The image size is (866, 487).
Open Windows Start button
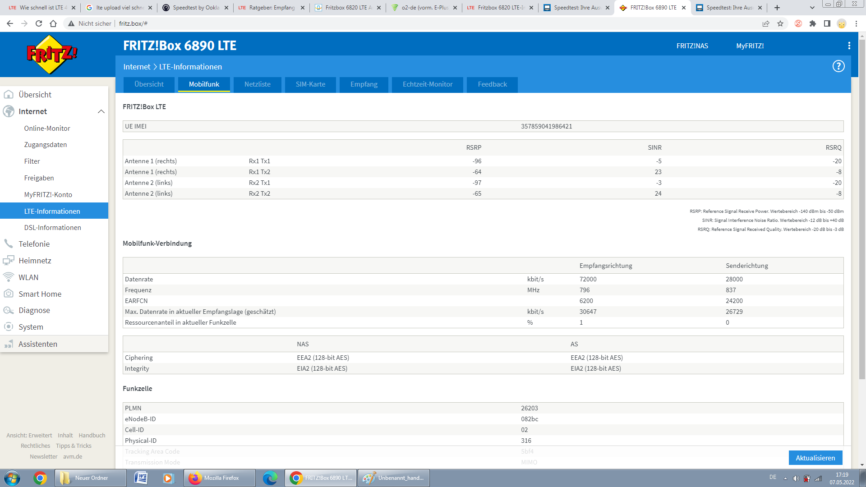pos(12,478)
